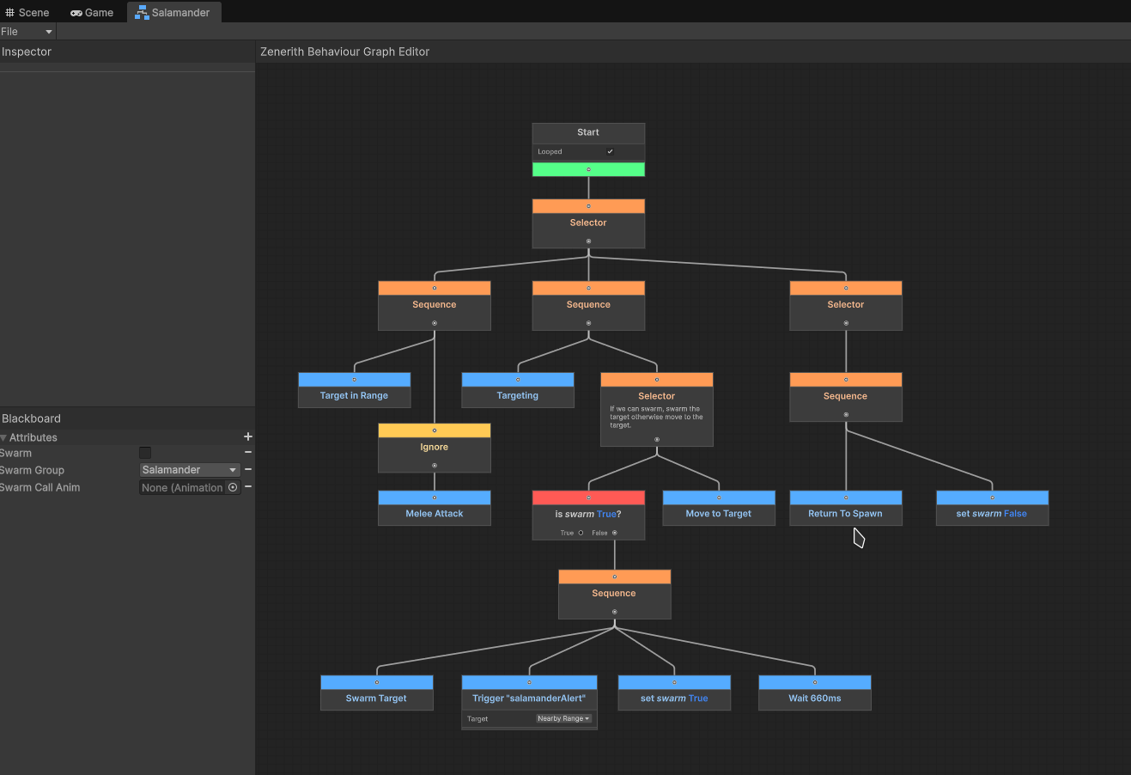The height and width of the screenshot is (775, 1131).
Task: Click the Zenerith Behaviour Graph Editor title
Action: tap(344, 52)
